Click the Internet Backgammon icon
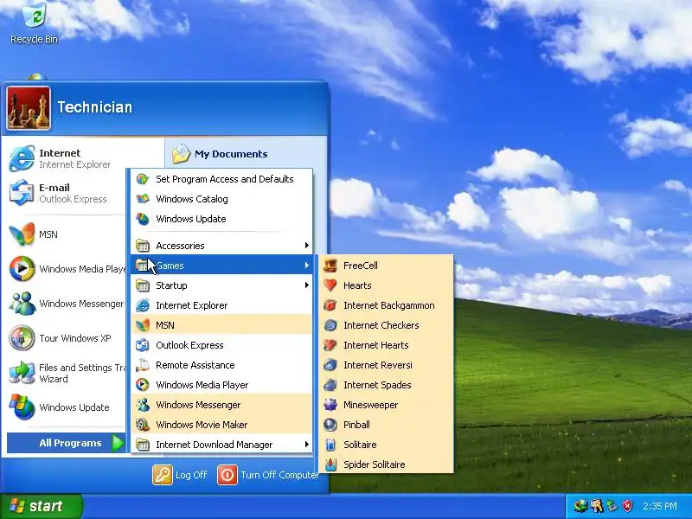Viewport: 692px width, 519px height. (330, 305)
